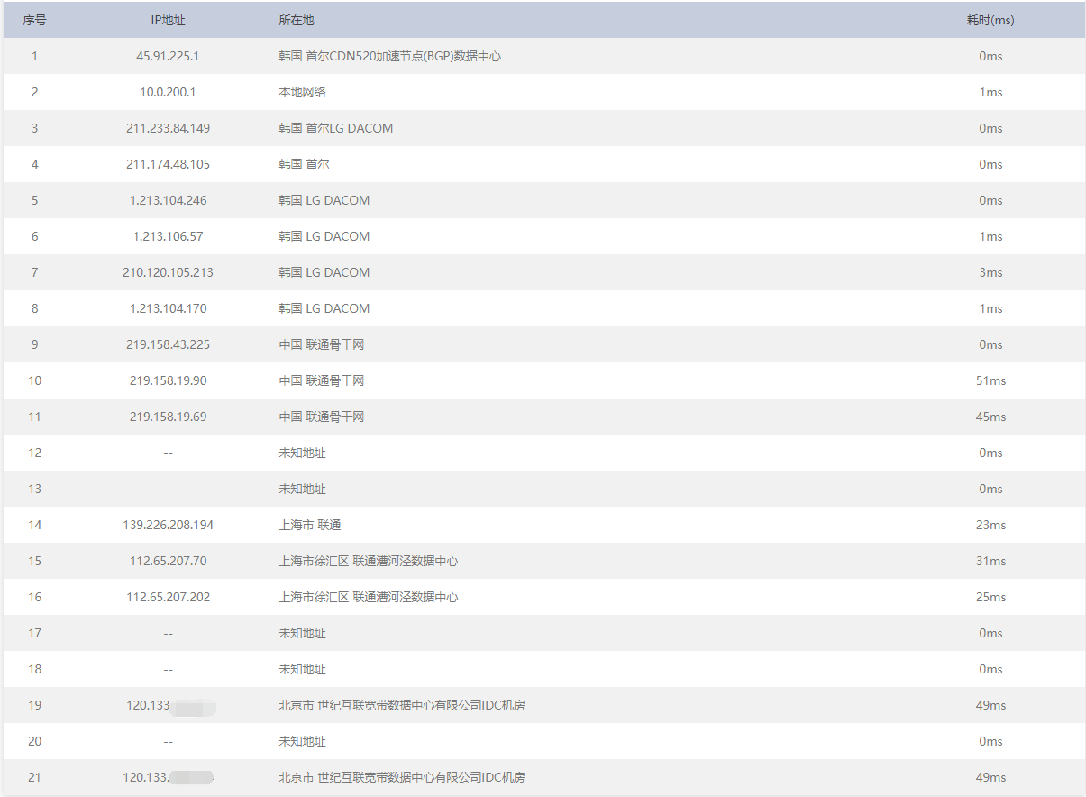The height and width of the screenshot is (797, 1086).
Task: Click the -- IP placeholder in row 18
Action: click(x=168, y=669)
